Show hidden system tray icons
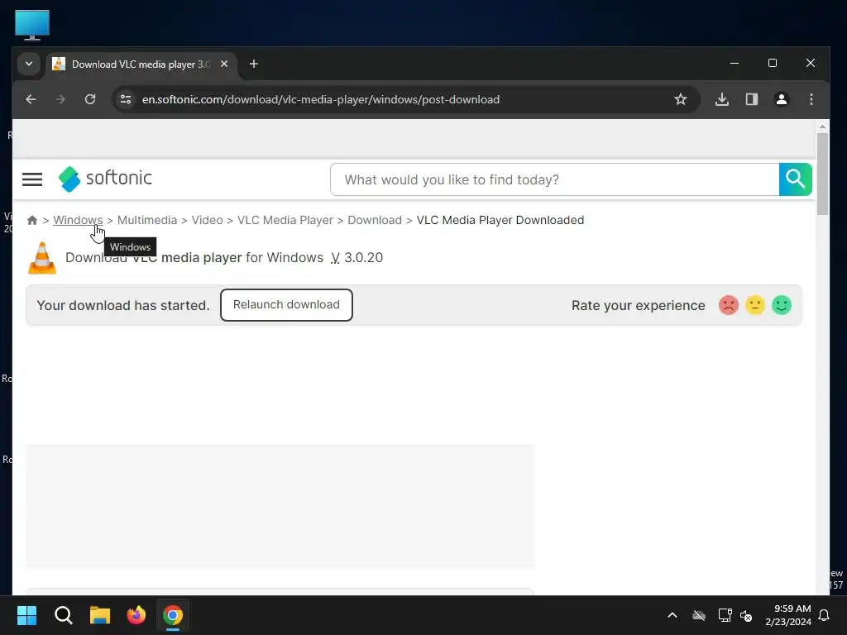Viewport: 847px width, 635px height. (x=672, y=615)
